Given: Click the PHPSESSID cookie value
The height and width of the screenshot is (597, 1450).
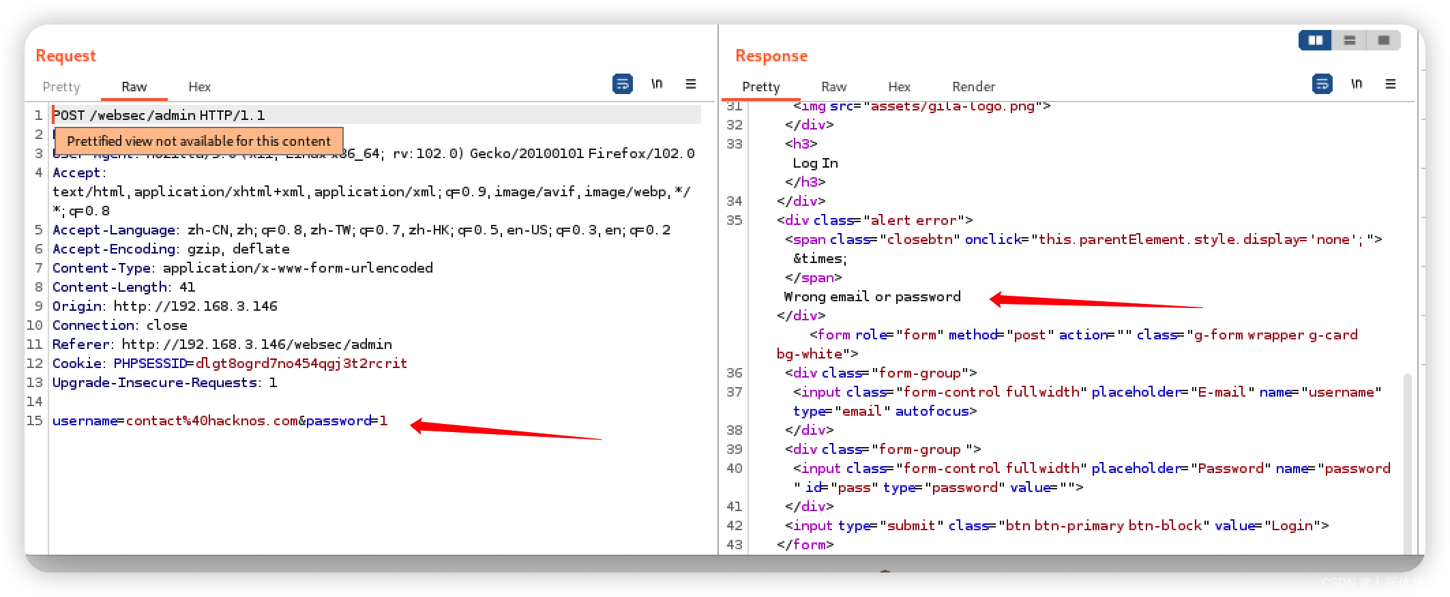Looking at the screenshot, I should click(x=301, y=363).
